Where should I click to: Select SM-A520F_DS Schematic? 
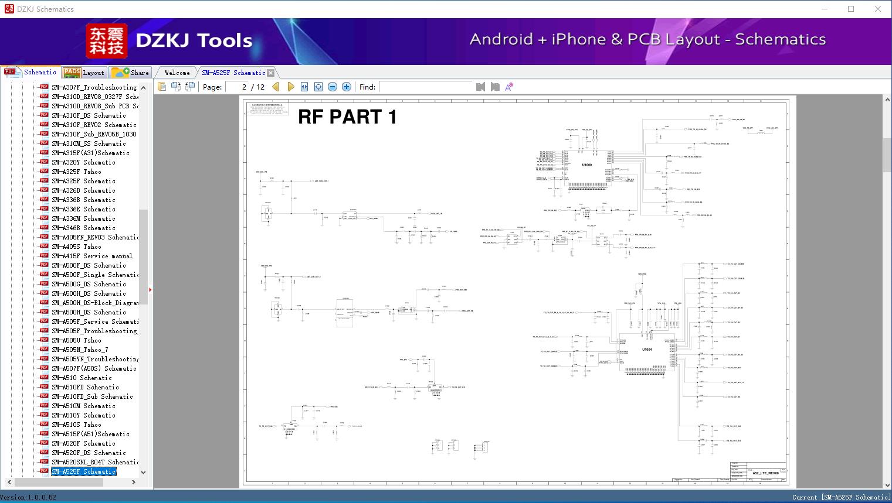89,453
